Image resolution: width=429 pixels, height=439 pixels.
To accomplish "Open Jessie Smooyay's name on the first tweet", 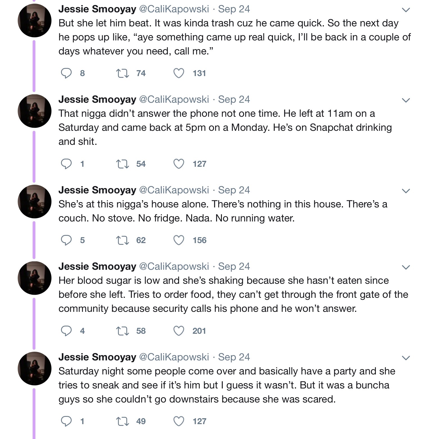I will 97,9.
